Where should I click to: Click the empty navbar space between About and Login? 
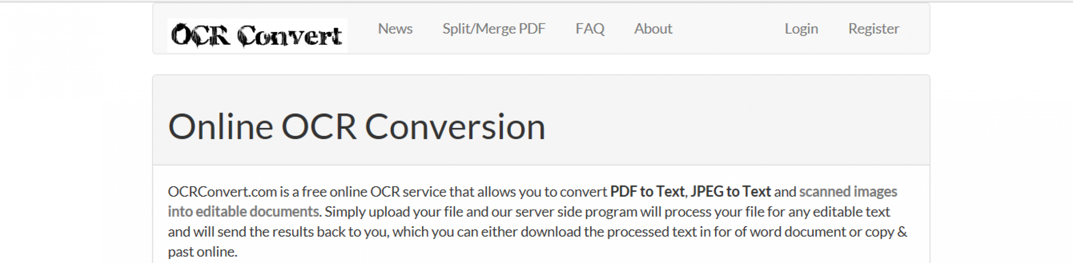pos(728,29)
